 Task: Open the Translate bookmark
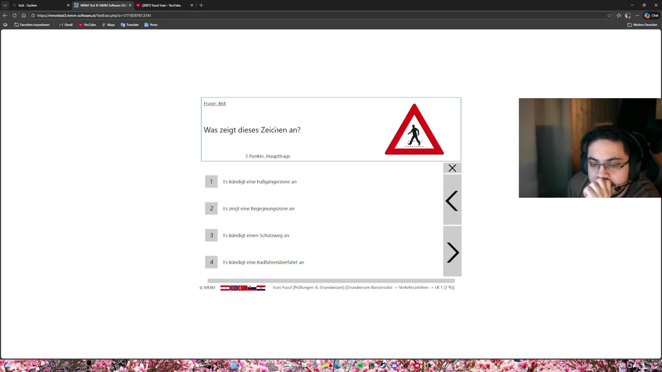pyautogui.click(x=130, y=25)
